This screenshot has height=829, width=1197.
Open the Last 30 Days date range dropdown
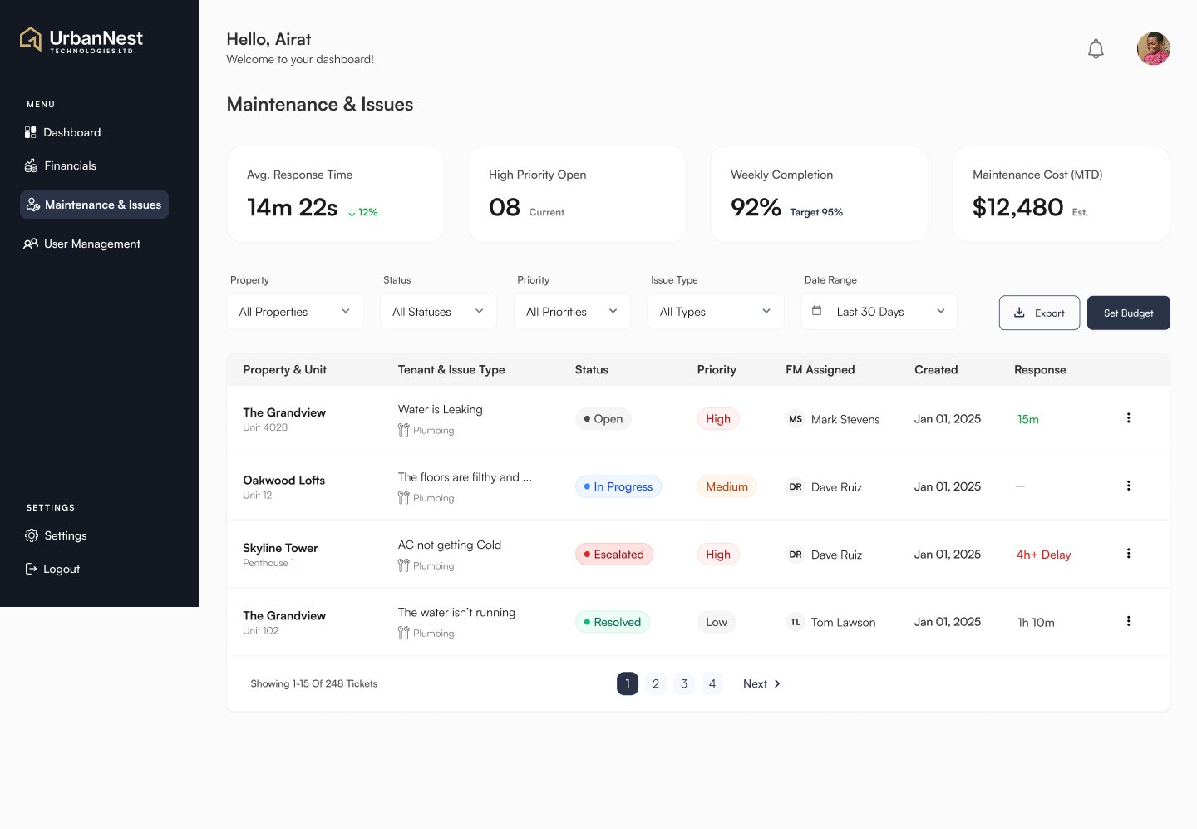879,312
